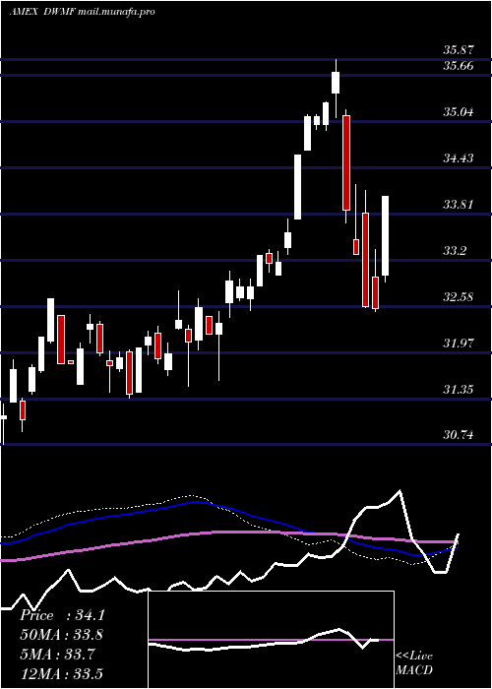The image size is (492, 689).
Task: Click the Price : 34.1 readout
Action: click(x=62, y=615)
